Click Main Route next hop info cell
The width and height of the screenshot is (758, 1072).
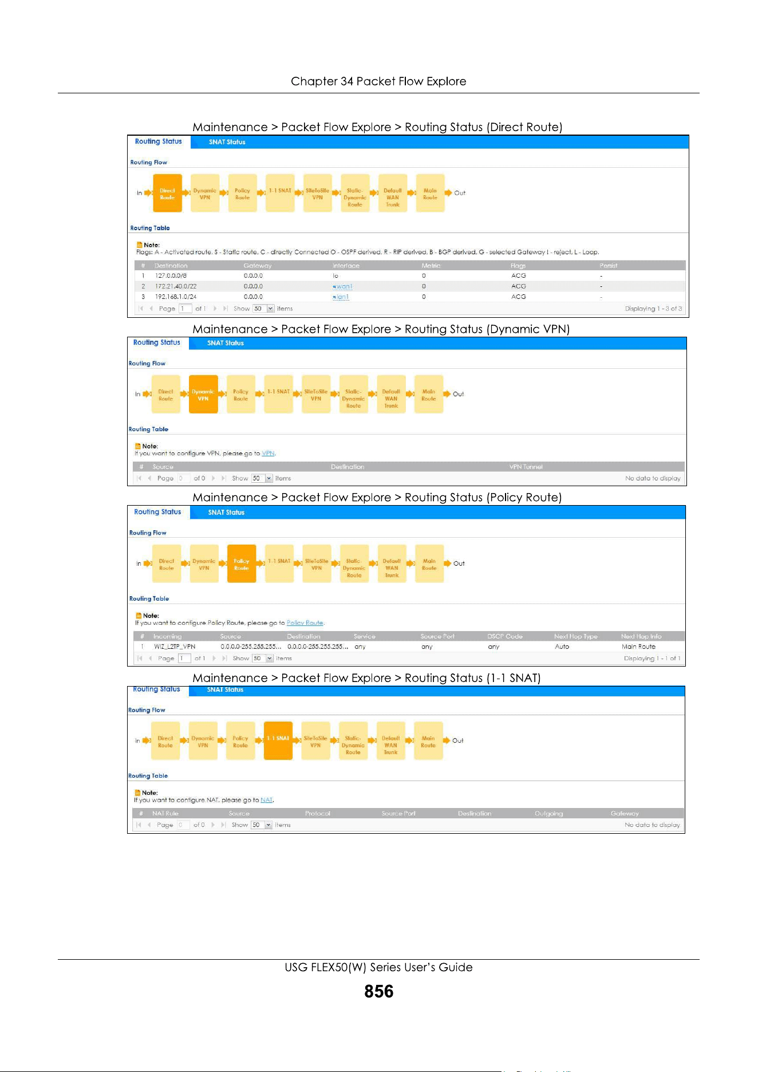[x=638, y=647]
